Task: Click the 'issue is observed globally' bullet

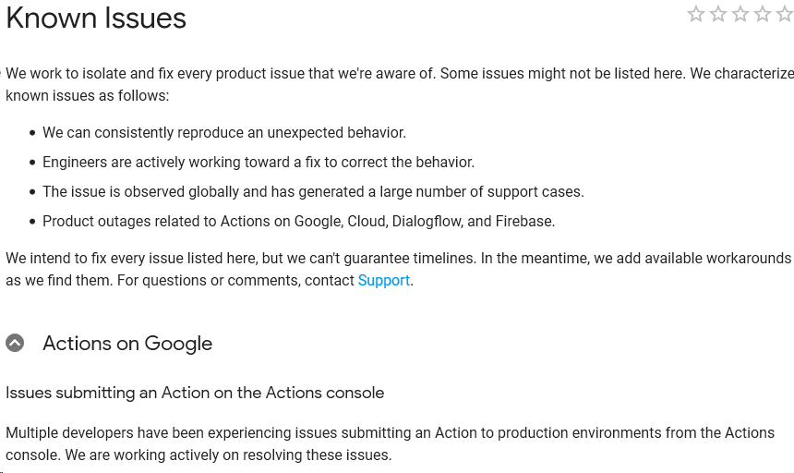Action: pos(313,192)
